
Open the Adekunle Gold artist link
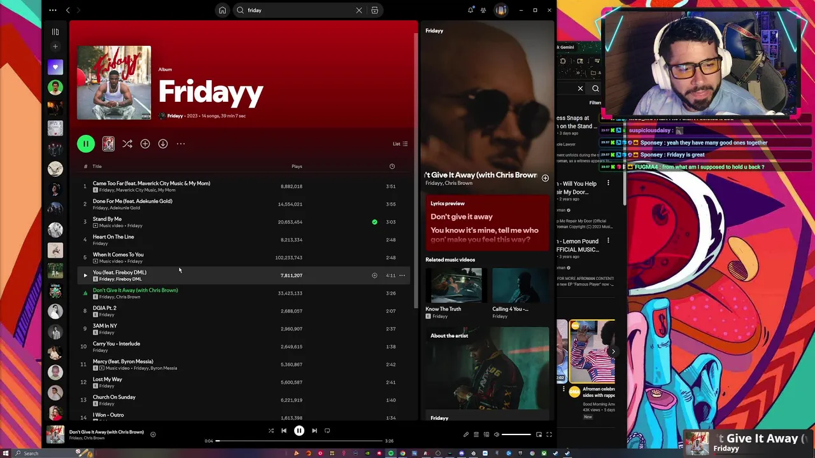(x=125, y=208)
